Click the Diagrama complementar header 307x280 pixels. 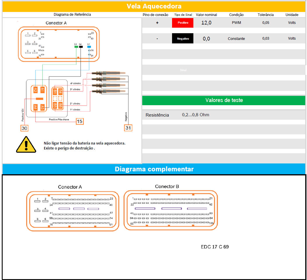pyautogui.click(x=154, y=169)
